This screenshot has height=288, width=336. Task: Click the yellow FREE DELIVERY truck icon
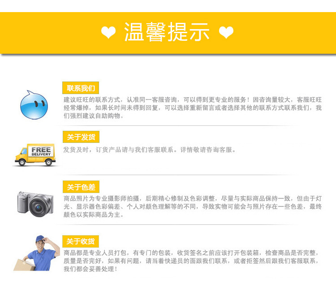[35, 155]
